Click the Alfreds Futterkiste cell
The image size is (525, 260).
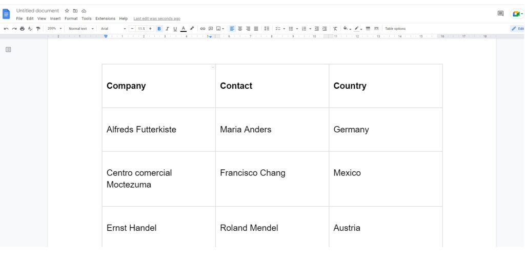point(159,130)
